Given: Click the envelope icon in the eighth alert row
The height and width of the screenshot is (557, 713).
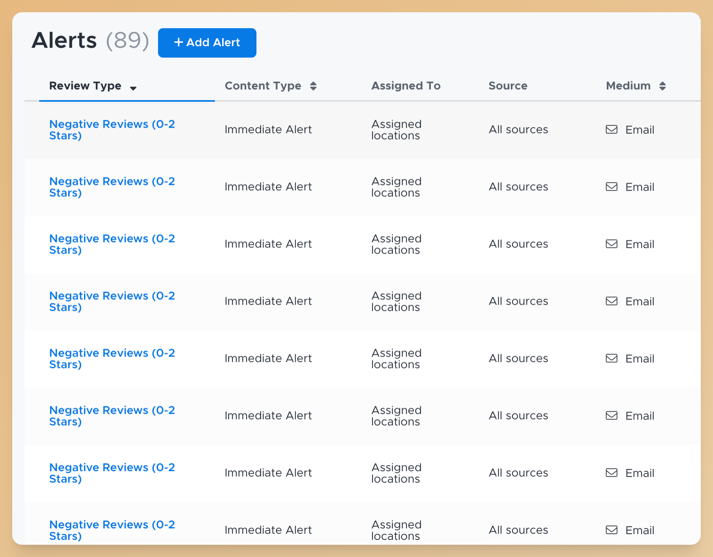Looking at the screenshot, I should 611,530.
